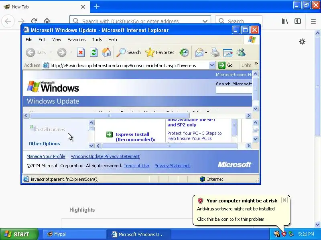Open the View menu
This screenshot has height=240, width=321.
(x=57, y=40)
